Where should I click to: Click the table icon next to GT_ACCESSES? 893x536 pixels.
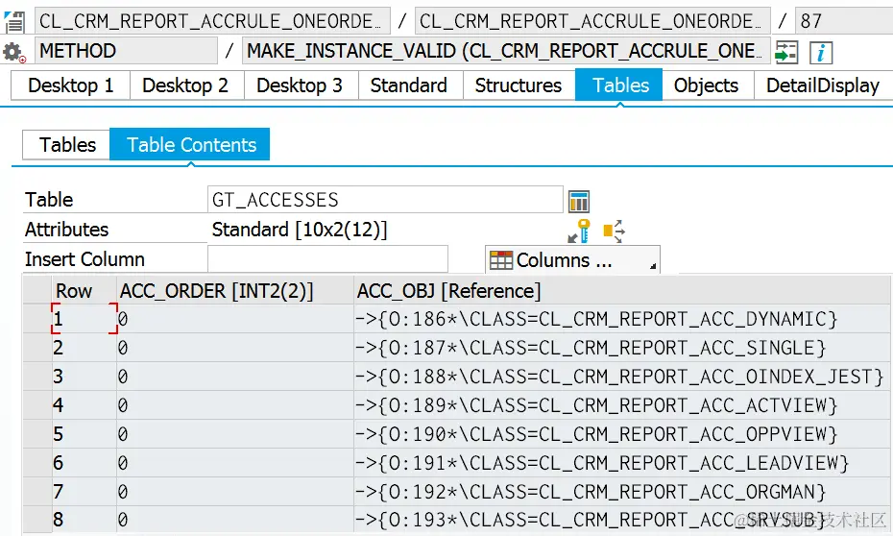[579, 201]
